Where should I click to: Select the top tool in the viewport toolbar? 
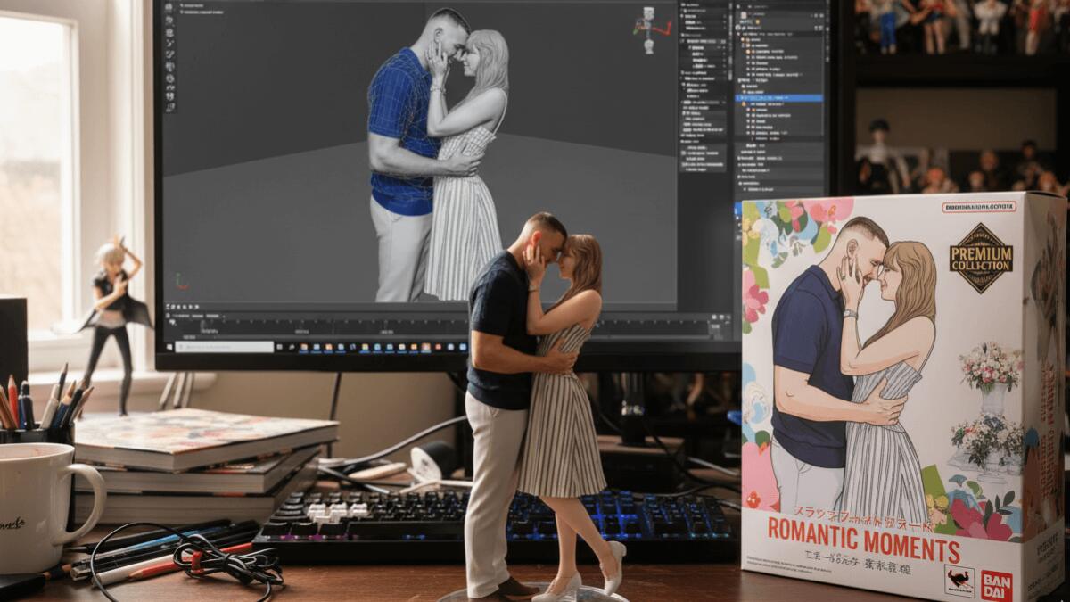(x=169, y=7)
